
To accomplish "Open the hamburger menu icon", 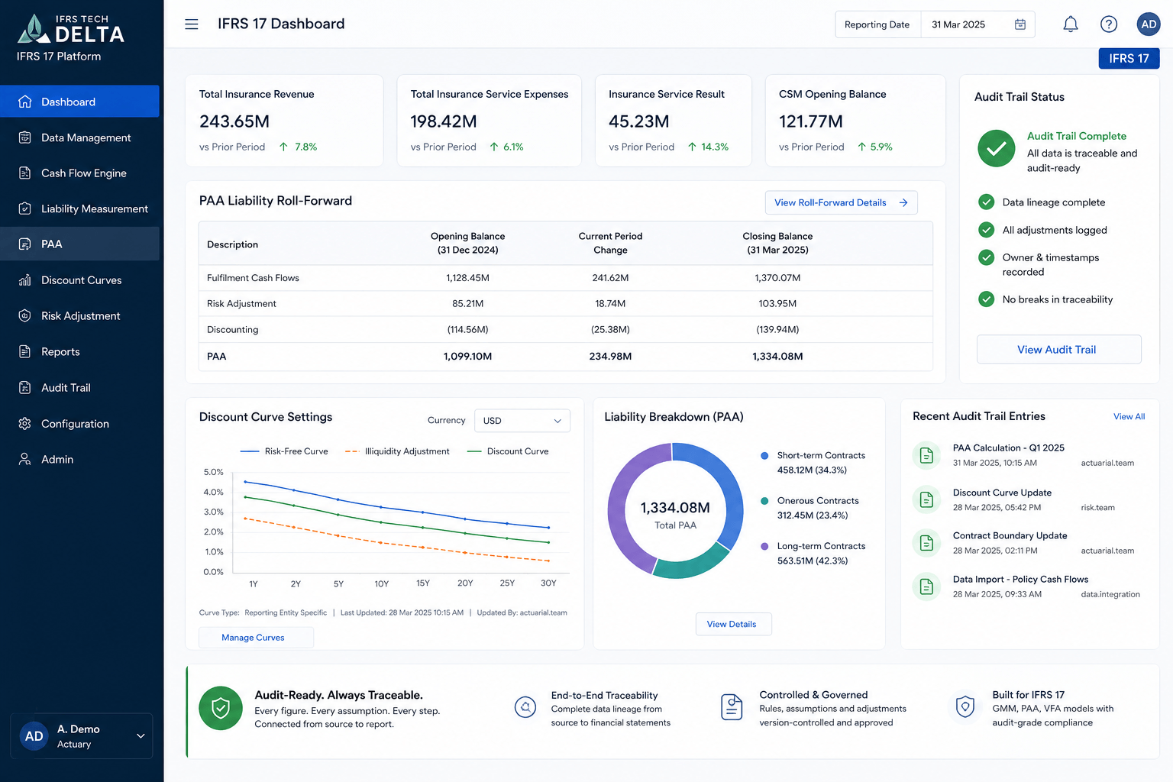I will [192, 24].
